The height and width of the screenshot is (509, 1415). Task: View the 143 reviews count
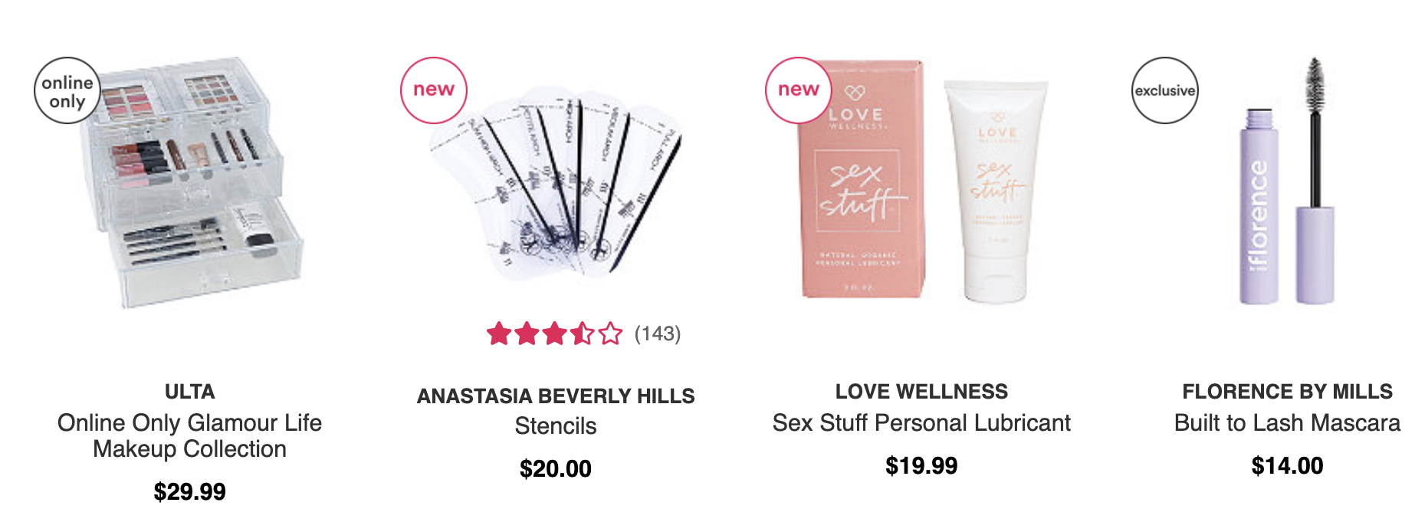[658, 333]
